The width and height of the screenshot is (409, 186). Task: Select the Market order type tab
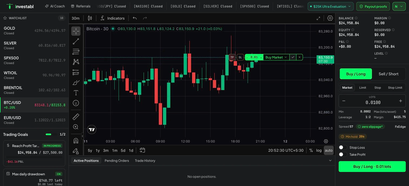point(347,88)
